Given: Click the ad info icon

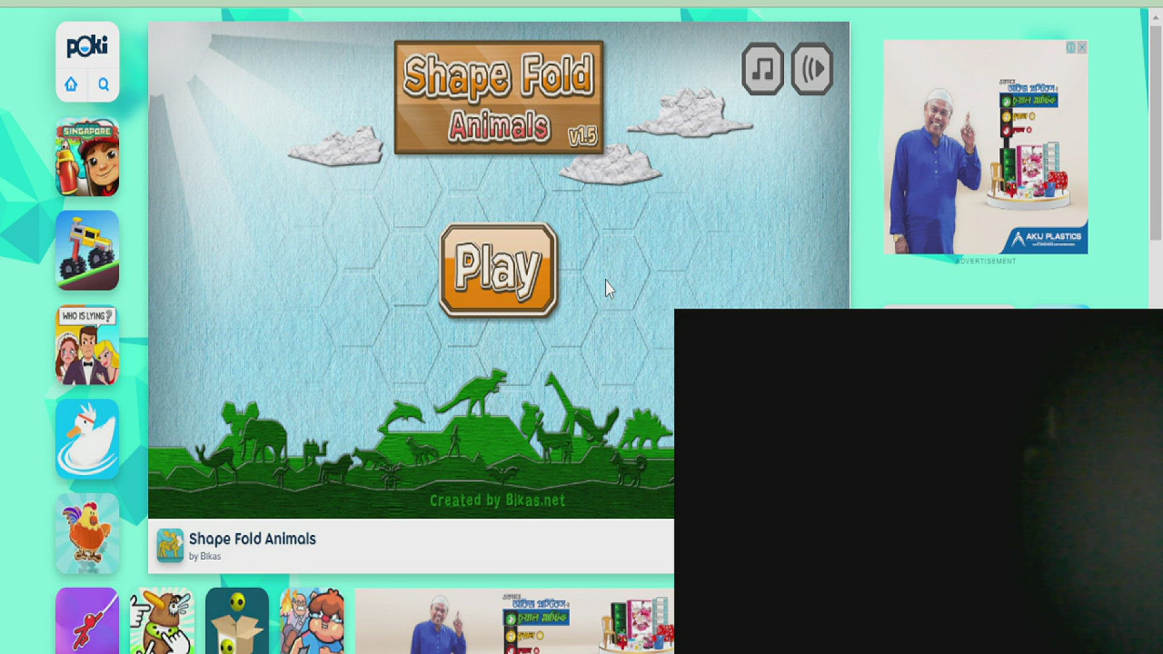Looking at the screenshot, I should (x=1071, y=47).
